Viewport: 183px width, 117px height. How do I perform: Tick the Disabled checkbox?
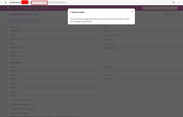click(104, 40)
